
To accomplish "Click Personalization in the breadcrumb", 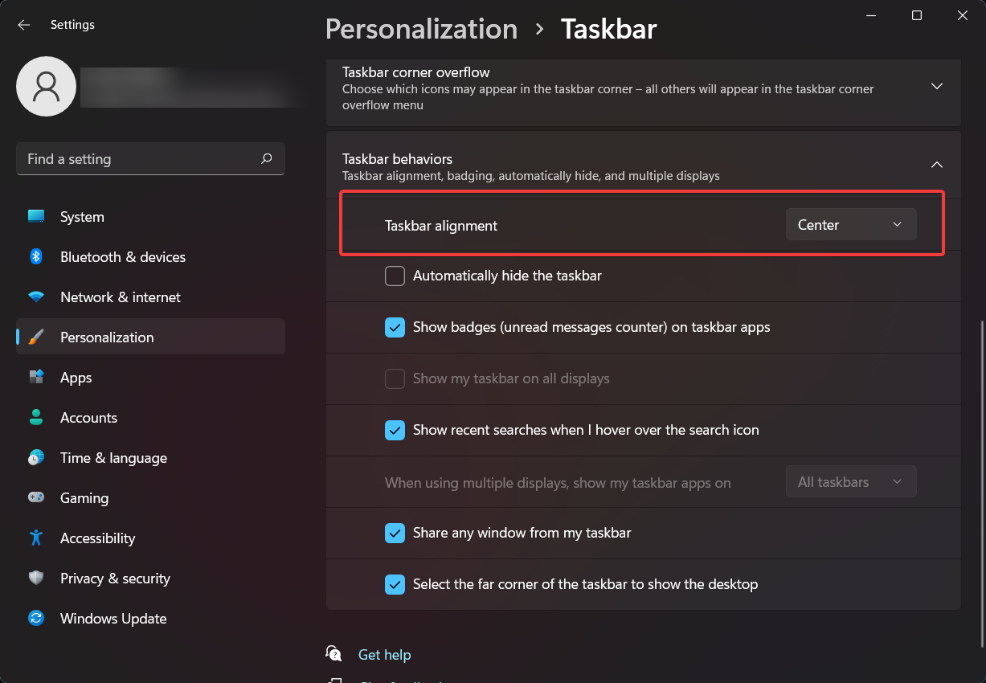I will pos(421,29).
